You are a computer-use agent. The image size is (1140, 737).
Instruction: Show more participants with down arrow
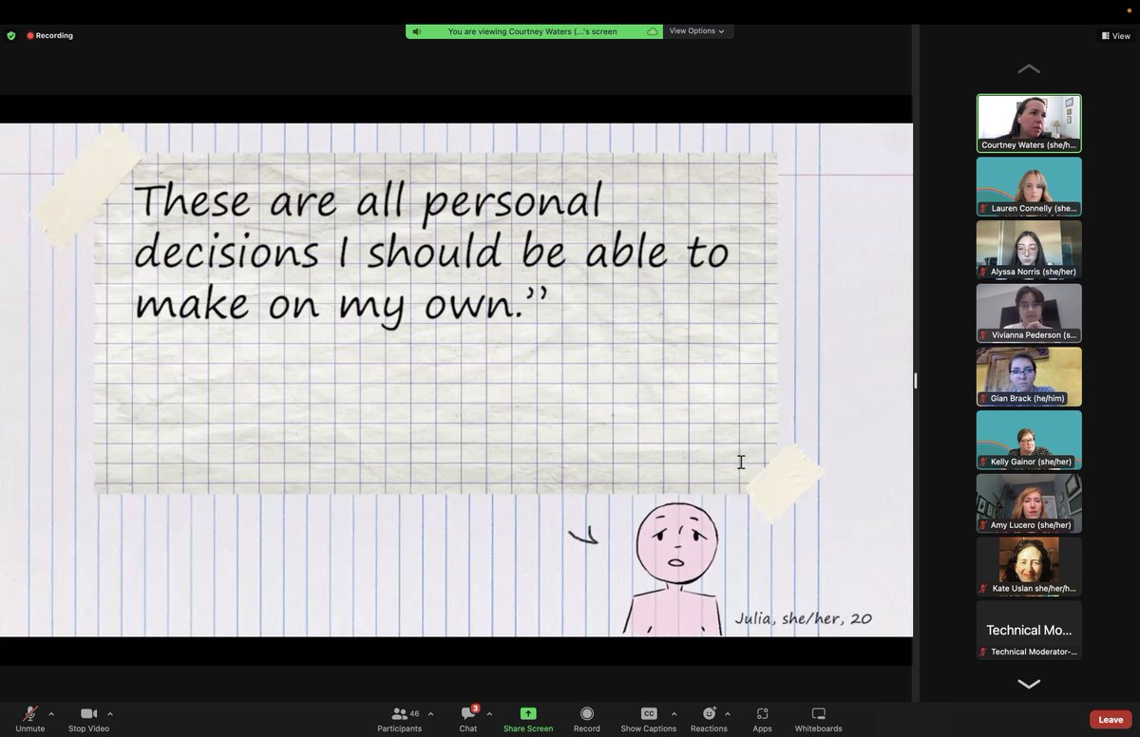pos(1029,684)
